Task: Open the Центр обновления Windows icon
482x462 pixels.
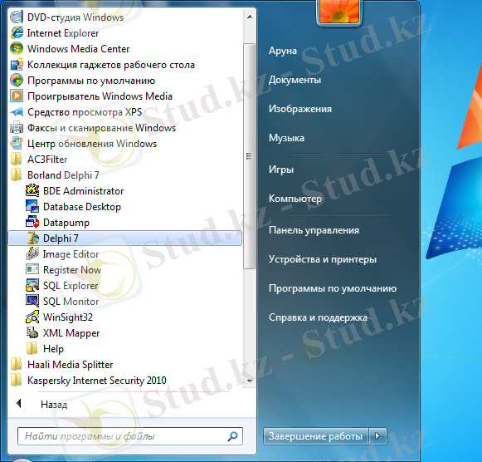Action: click(17, 144)
